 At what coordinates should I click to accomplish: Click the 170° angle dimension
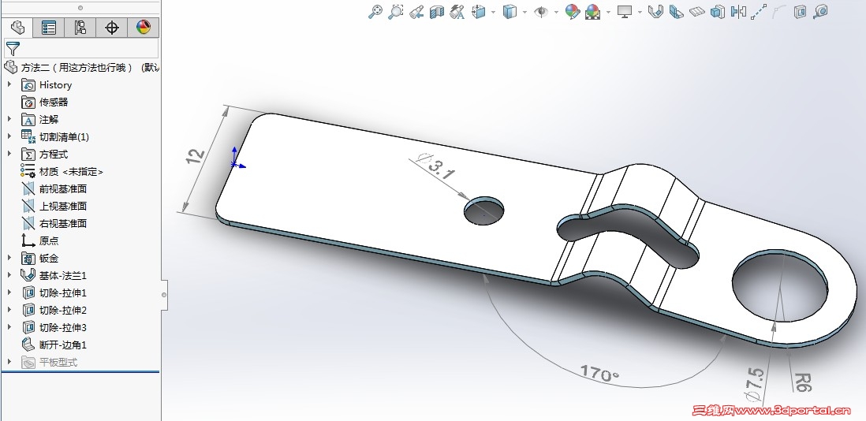click(599, 374)
